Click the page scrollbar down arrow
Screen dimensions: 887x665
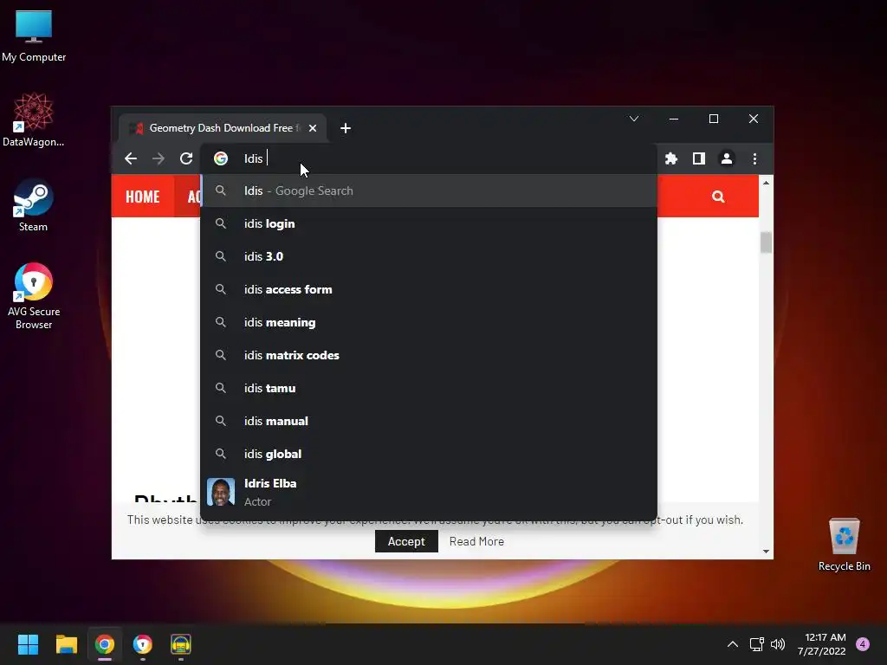click(766, 552)
